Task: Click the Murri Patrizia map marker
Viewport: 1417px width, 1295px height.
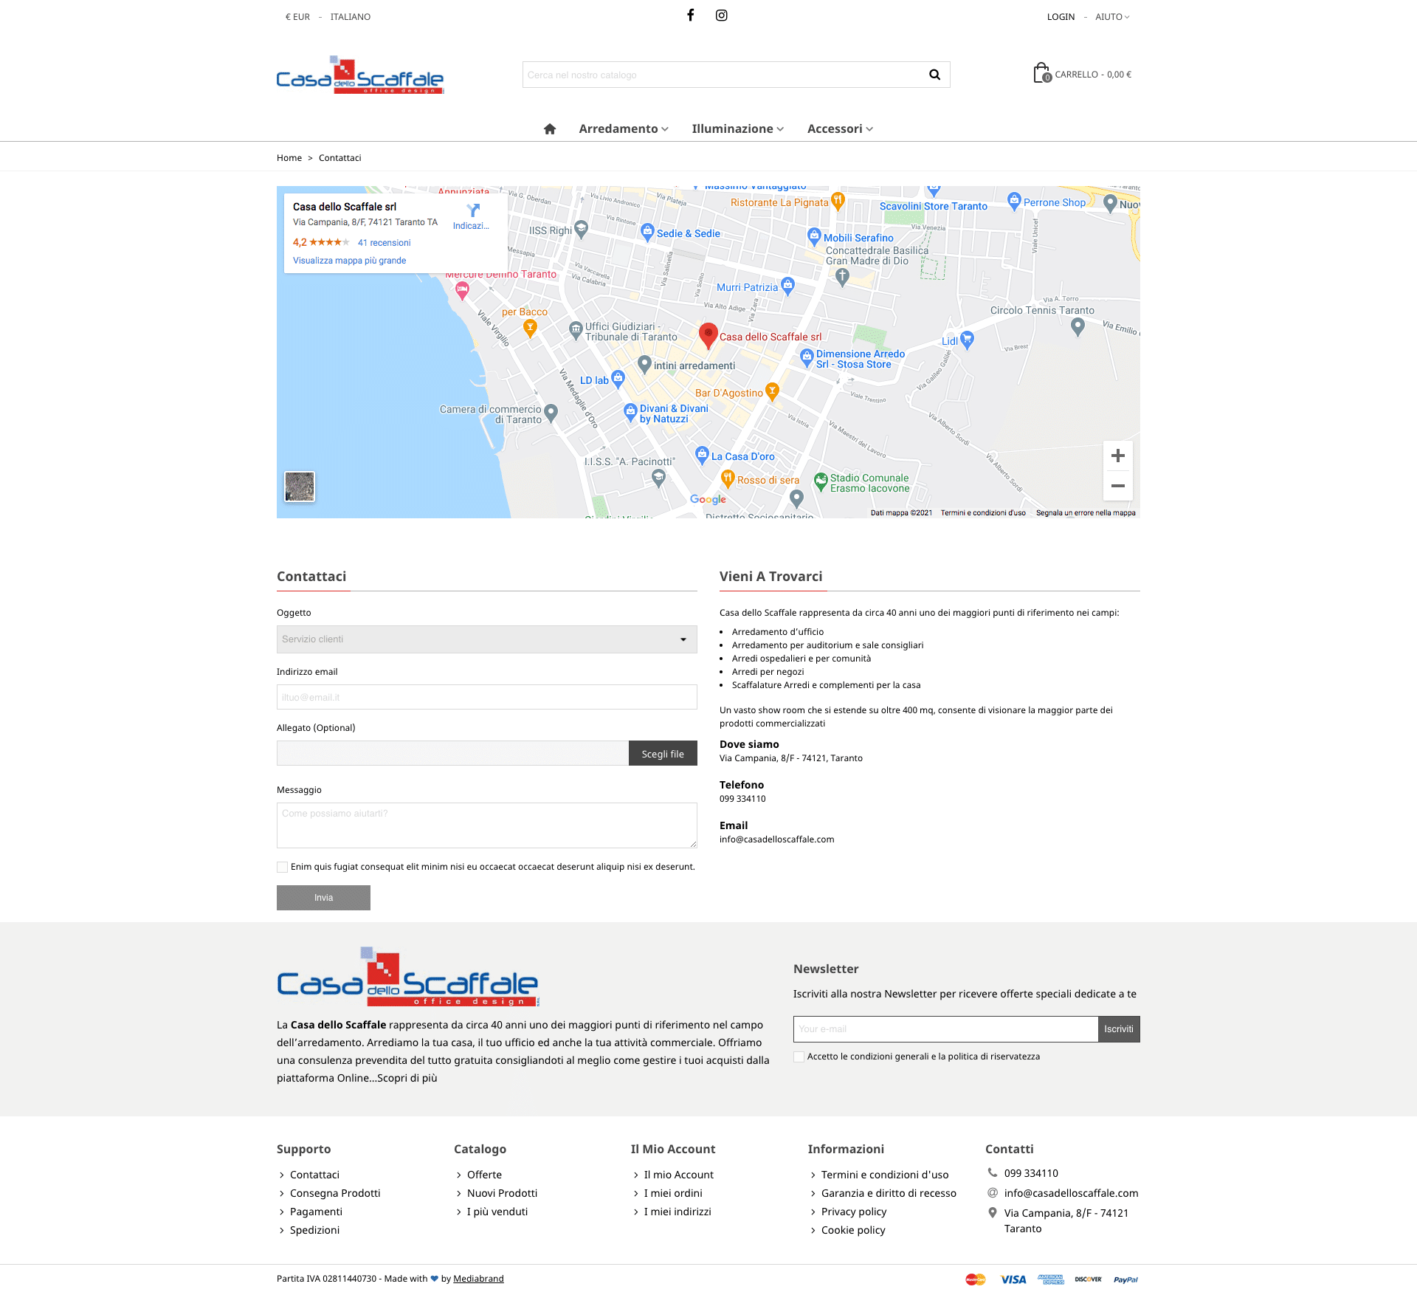Action: 787,286
